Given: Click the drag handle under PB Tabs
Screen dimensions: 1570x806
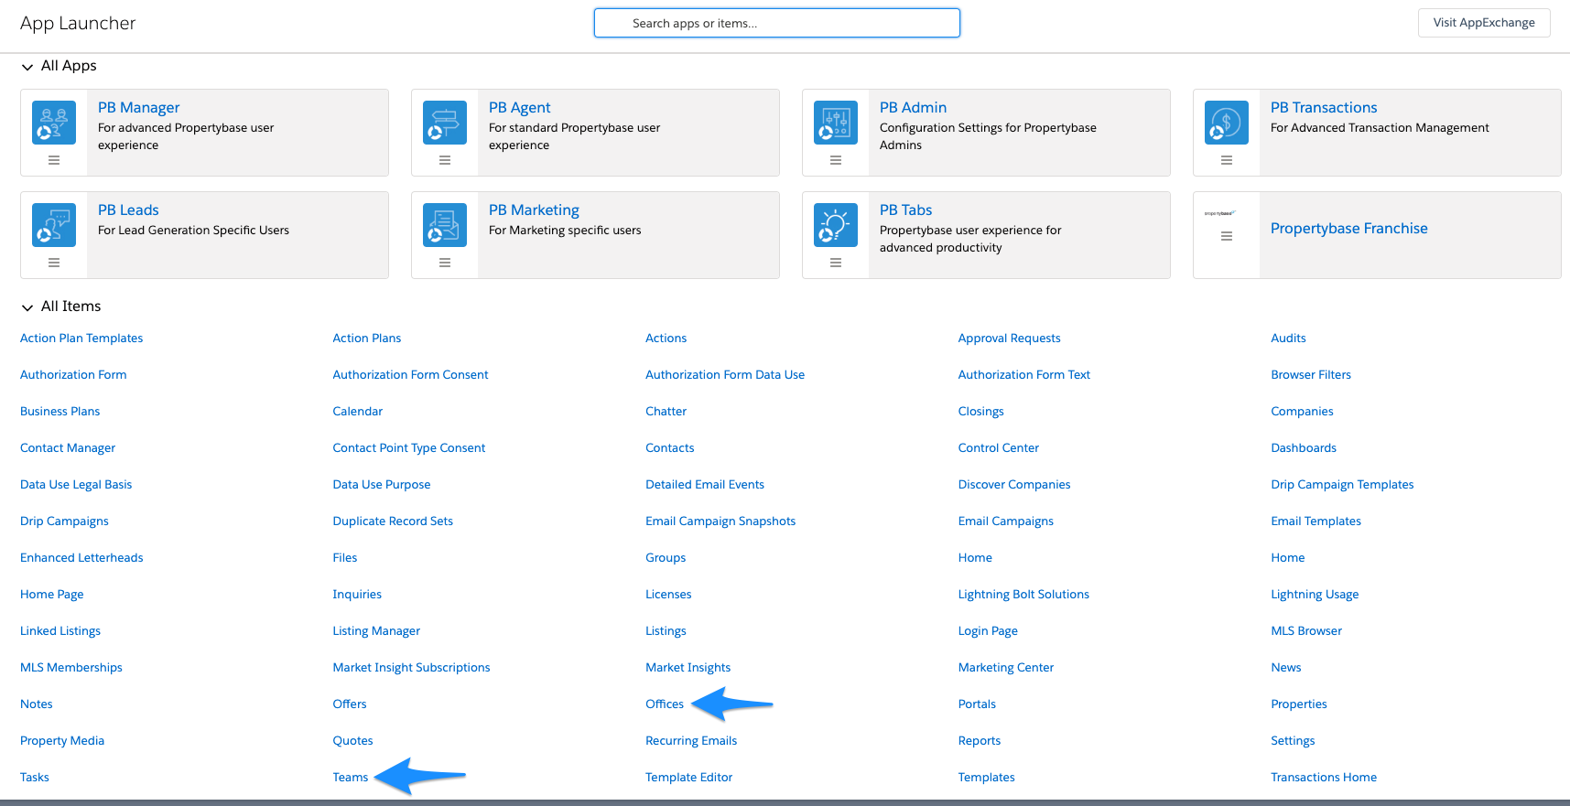Looking at the screenshot, I should [836, 263].
